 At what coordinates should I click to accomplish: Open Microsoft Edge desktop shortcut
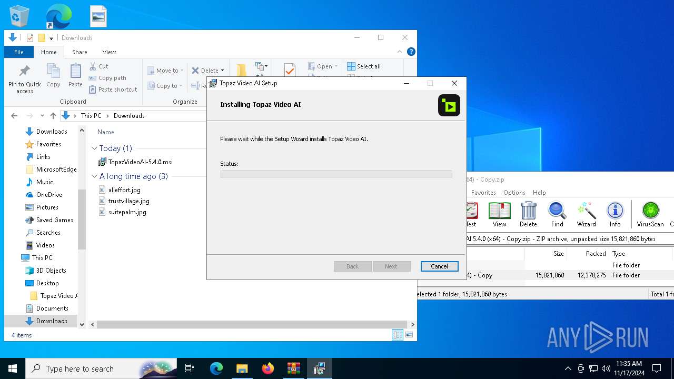click(x=58, y=16)
